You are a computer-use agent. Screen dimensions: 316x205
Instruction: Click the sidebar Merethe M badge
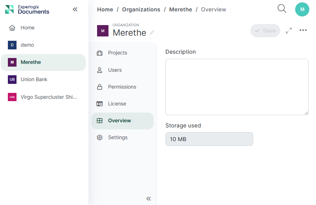point(12,62)
